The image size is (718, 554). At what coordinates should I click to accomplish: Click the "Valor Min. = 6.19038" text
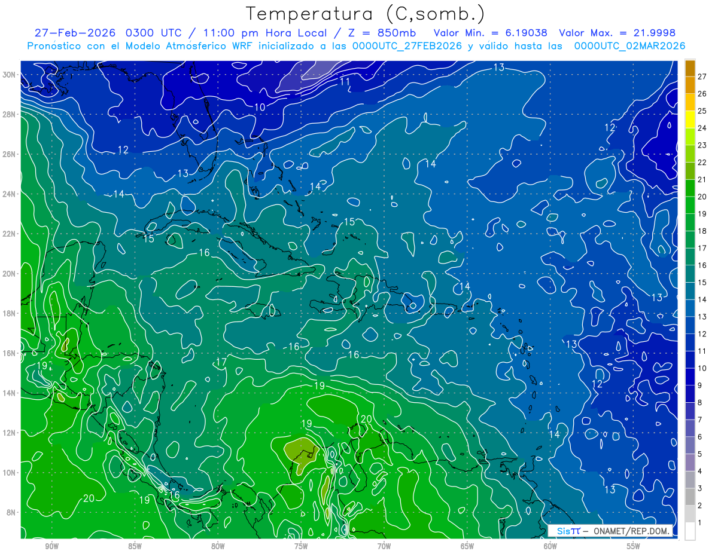pos(490,33)
